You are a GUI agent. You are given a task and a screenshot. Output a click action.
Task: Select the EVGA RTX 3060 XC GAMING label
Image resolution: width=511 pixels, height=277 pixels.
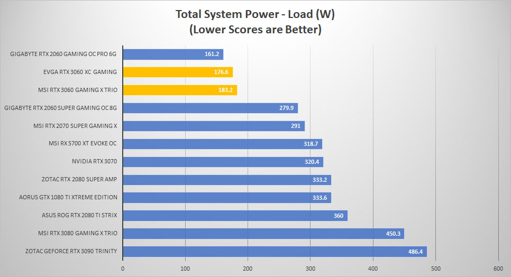[80, 72]
